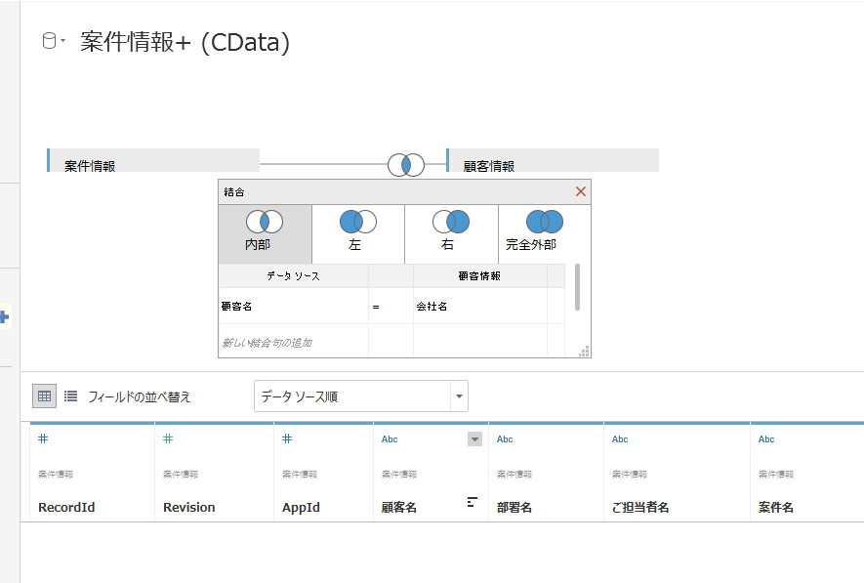Switch to the list view of fields

point(69,396)
